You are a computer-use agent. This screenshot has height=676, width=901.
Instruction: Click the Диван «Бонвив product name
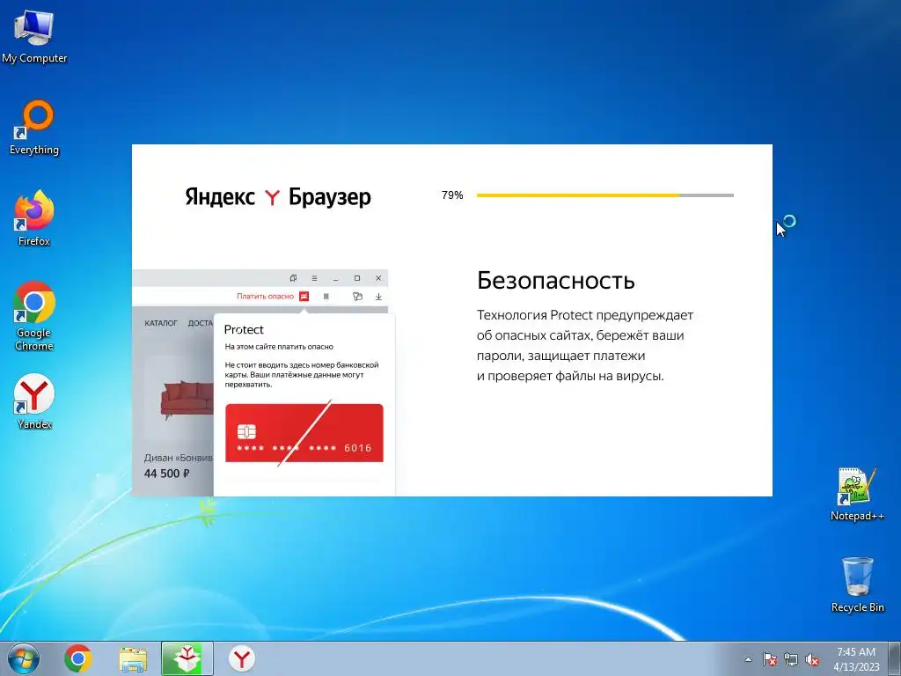click(x=178, y=458)
